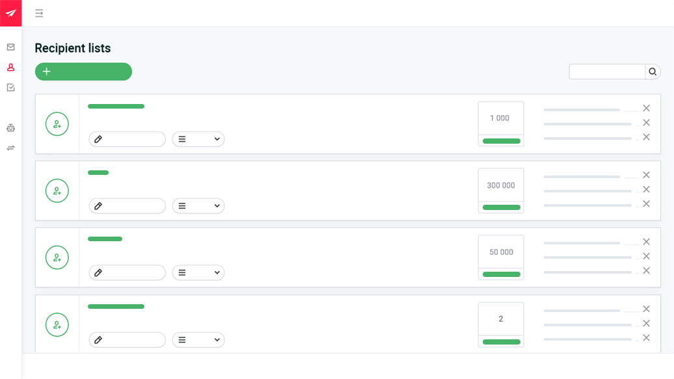Viewport: 674px width, 379px height.
Task: Click the green list title of the first list
Action: pyautogui.click(x=116, y=106)
